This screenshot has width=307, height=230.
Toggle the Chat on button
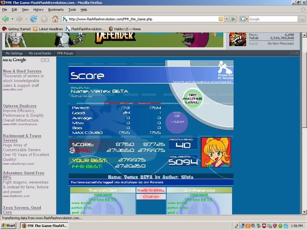pyautogui.click(x=151, y=197)
